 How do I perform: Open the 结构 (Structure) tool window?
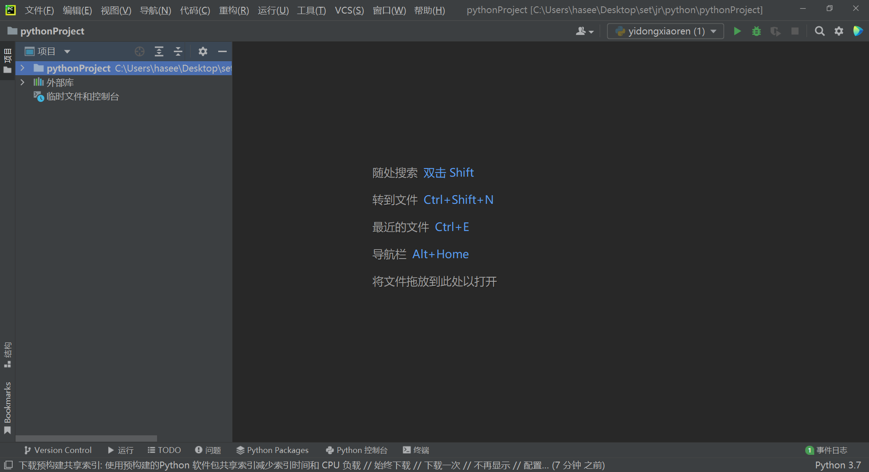pos(7,352)
